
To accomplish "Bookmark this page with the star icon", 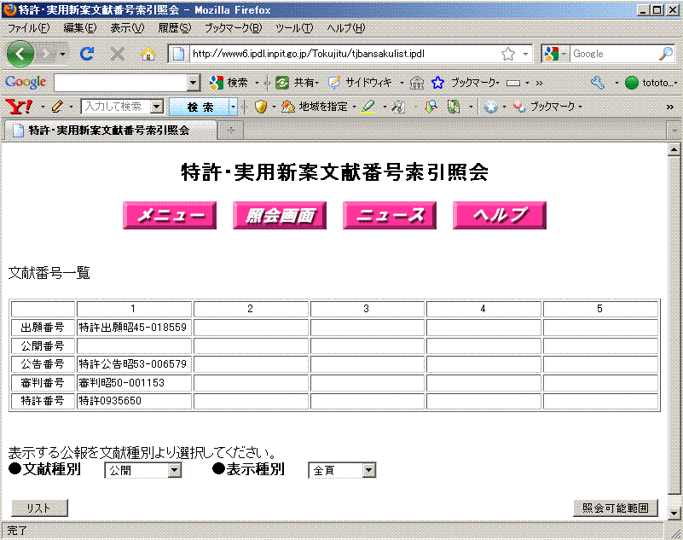I will click(x=508, y=54).
